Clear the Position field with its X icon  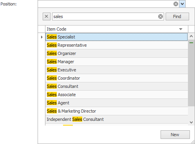coord(176,4)
